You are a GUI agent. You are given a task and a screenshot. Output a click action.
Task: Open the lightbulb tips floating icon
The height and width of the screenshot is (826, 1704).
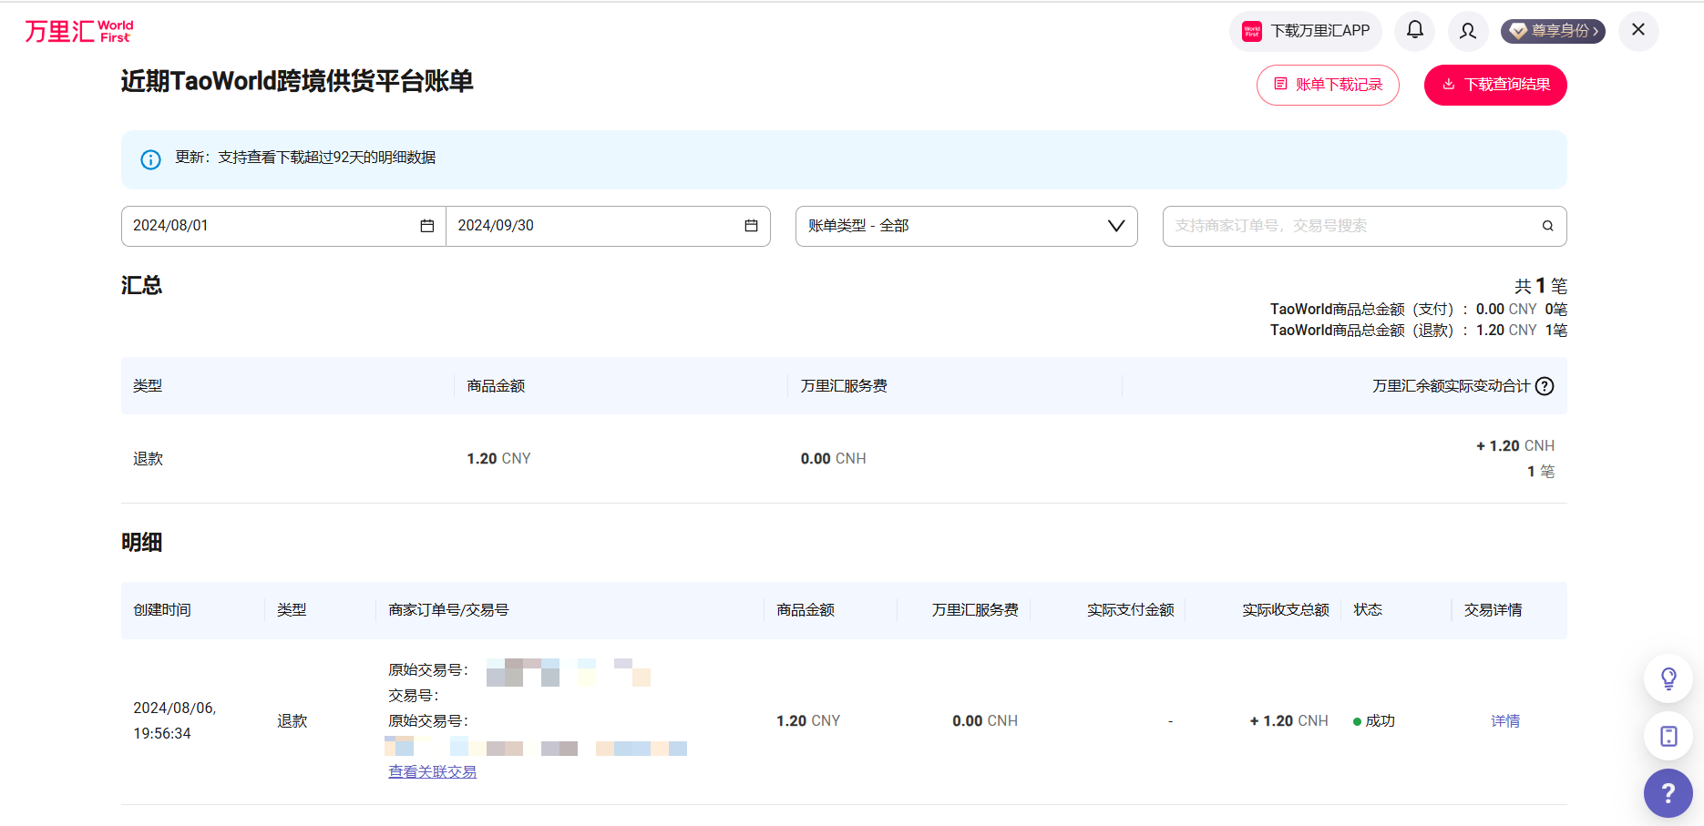pyautogui.click(x=1668, y=678)
